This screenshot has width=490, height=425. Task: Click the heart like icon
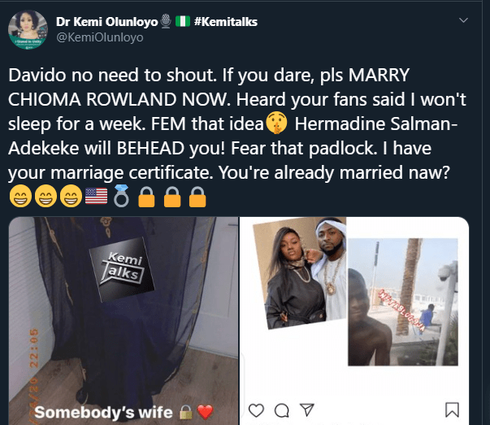pyautogui.click(x=257, y=410)
